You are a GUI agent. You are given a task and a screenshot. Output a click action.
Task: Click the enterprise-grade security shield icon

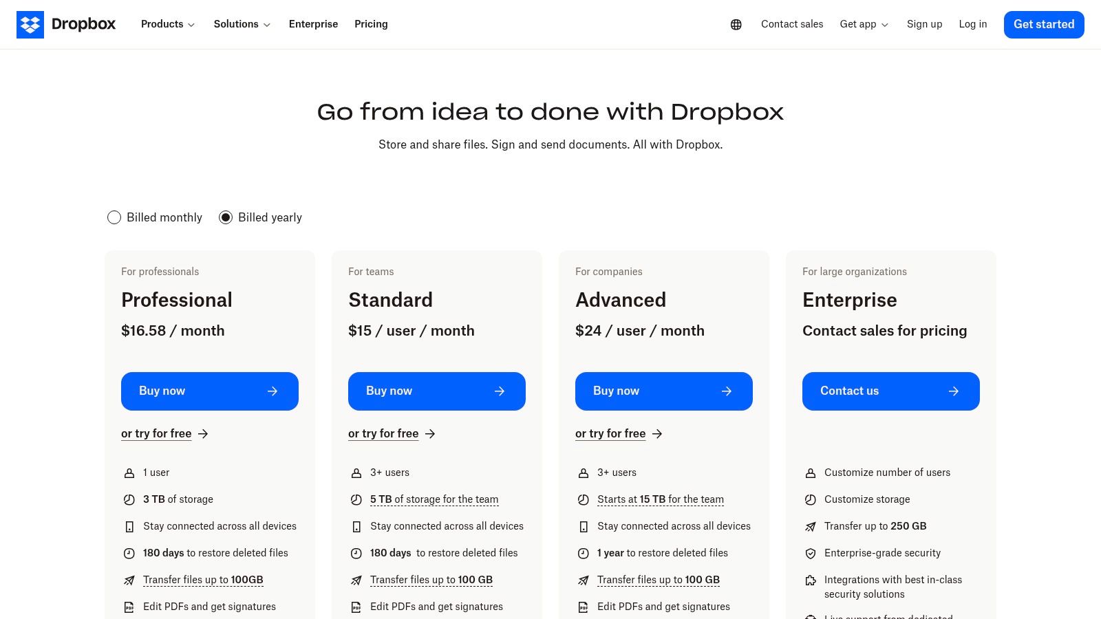[811, 553]
